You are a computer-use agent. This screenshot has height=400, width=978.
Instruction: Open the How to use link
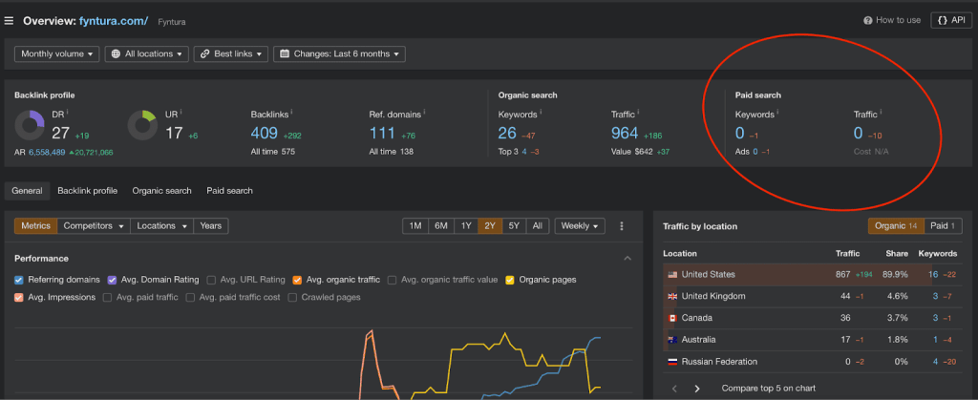[x=892, y=20]
